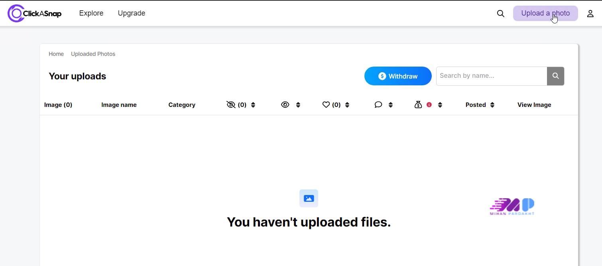Open the user account profile icon
602x266 pixels.
point(590,14)
